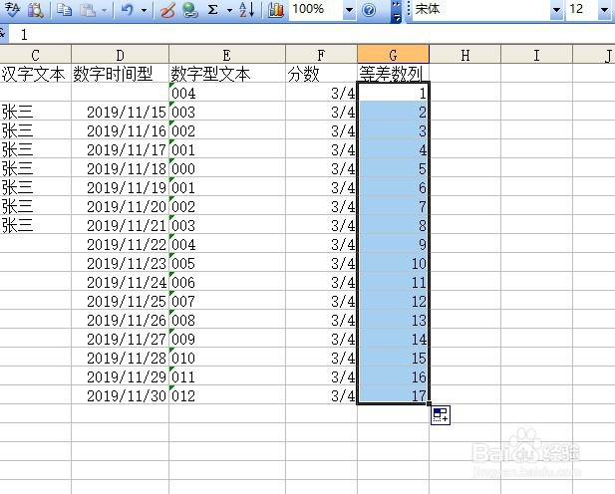This screenshot has height=494, width=615.
Task: Expand the AutoSum functions dropdown
Action: point(229,10)
